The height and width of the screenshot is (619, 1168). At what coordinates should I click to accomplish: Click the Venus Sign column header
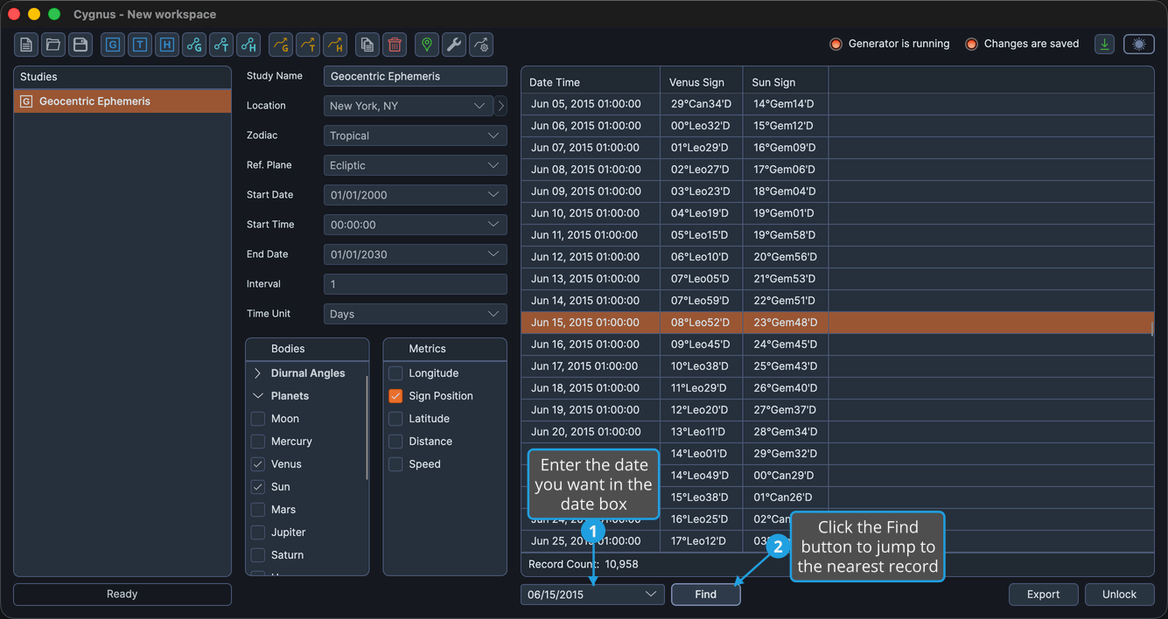(702, 82)
